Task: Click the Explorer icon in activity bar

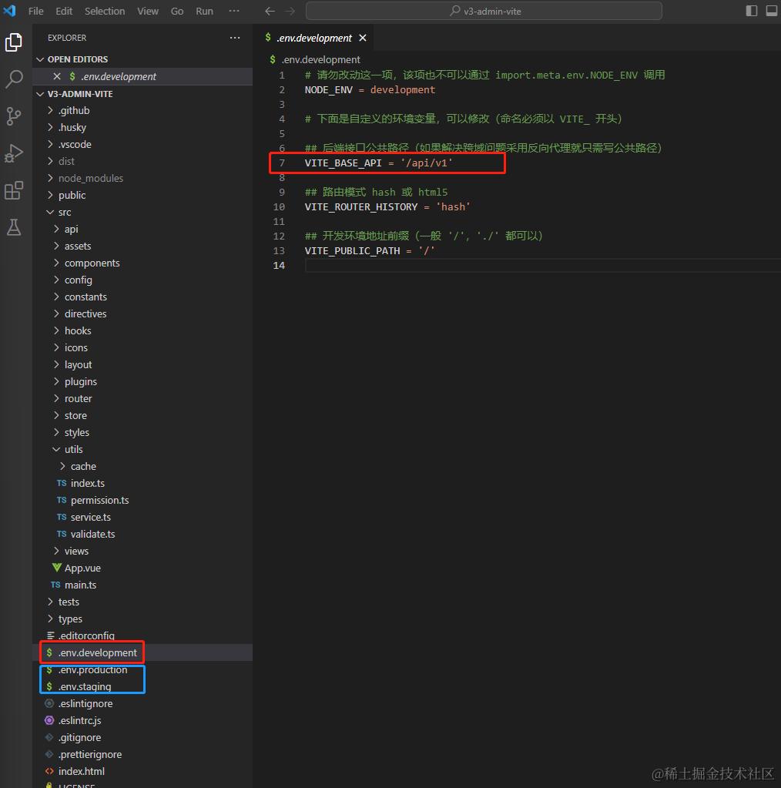Action: coord(14,42)
